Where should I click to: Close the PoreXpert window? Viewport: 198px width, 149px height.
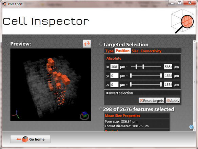(x=190, y=3)
